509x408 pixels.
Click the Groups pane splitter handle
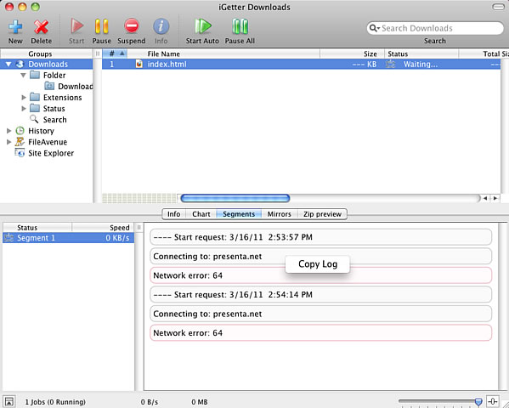click(x=98, y=54)
